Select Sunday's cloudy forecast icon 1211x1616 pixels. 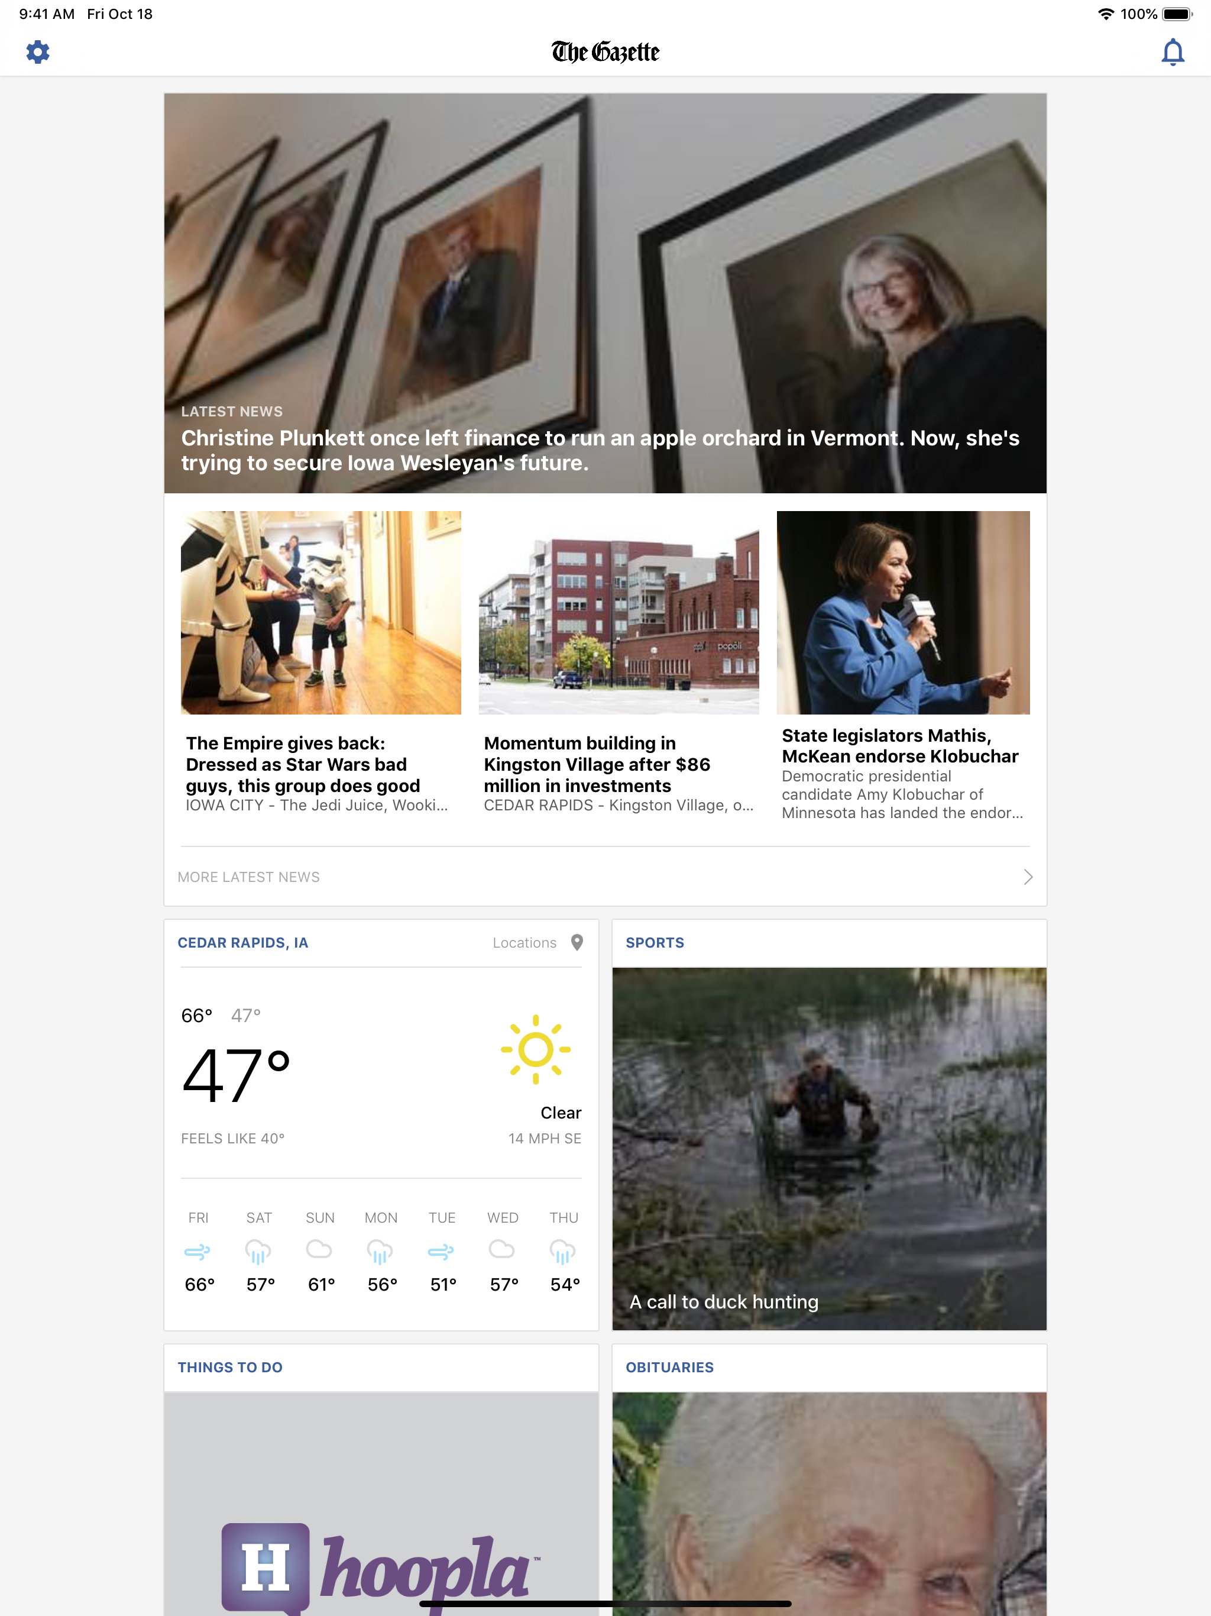pos(319,1249)
